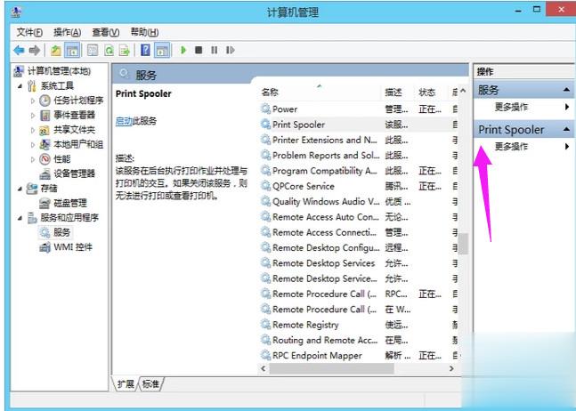Stop the service with square icon
The image size is (576, 411).
tap(199, 50)
